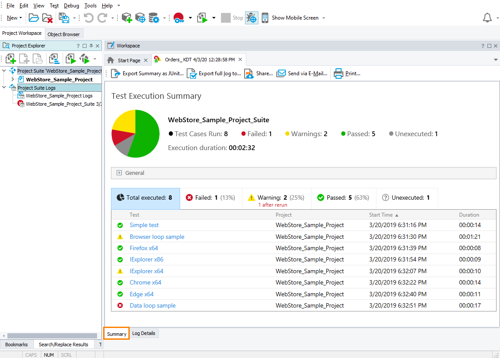Open the database connection settings icon

coord(153,17)
